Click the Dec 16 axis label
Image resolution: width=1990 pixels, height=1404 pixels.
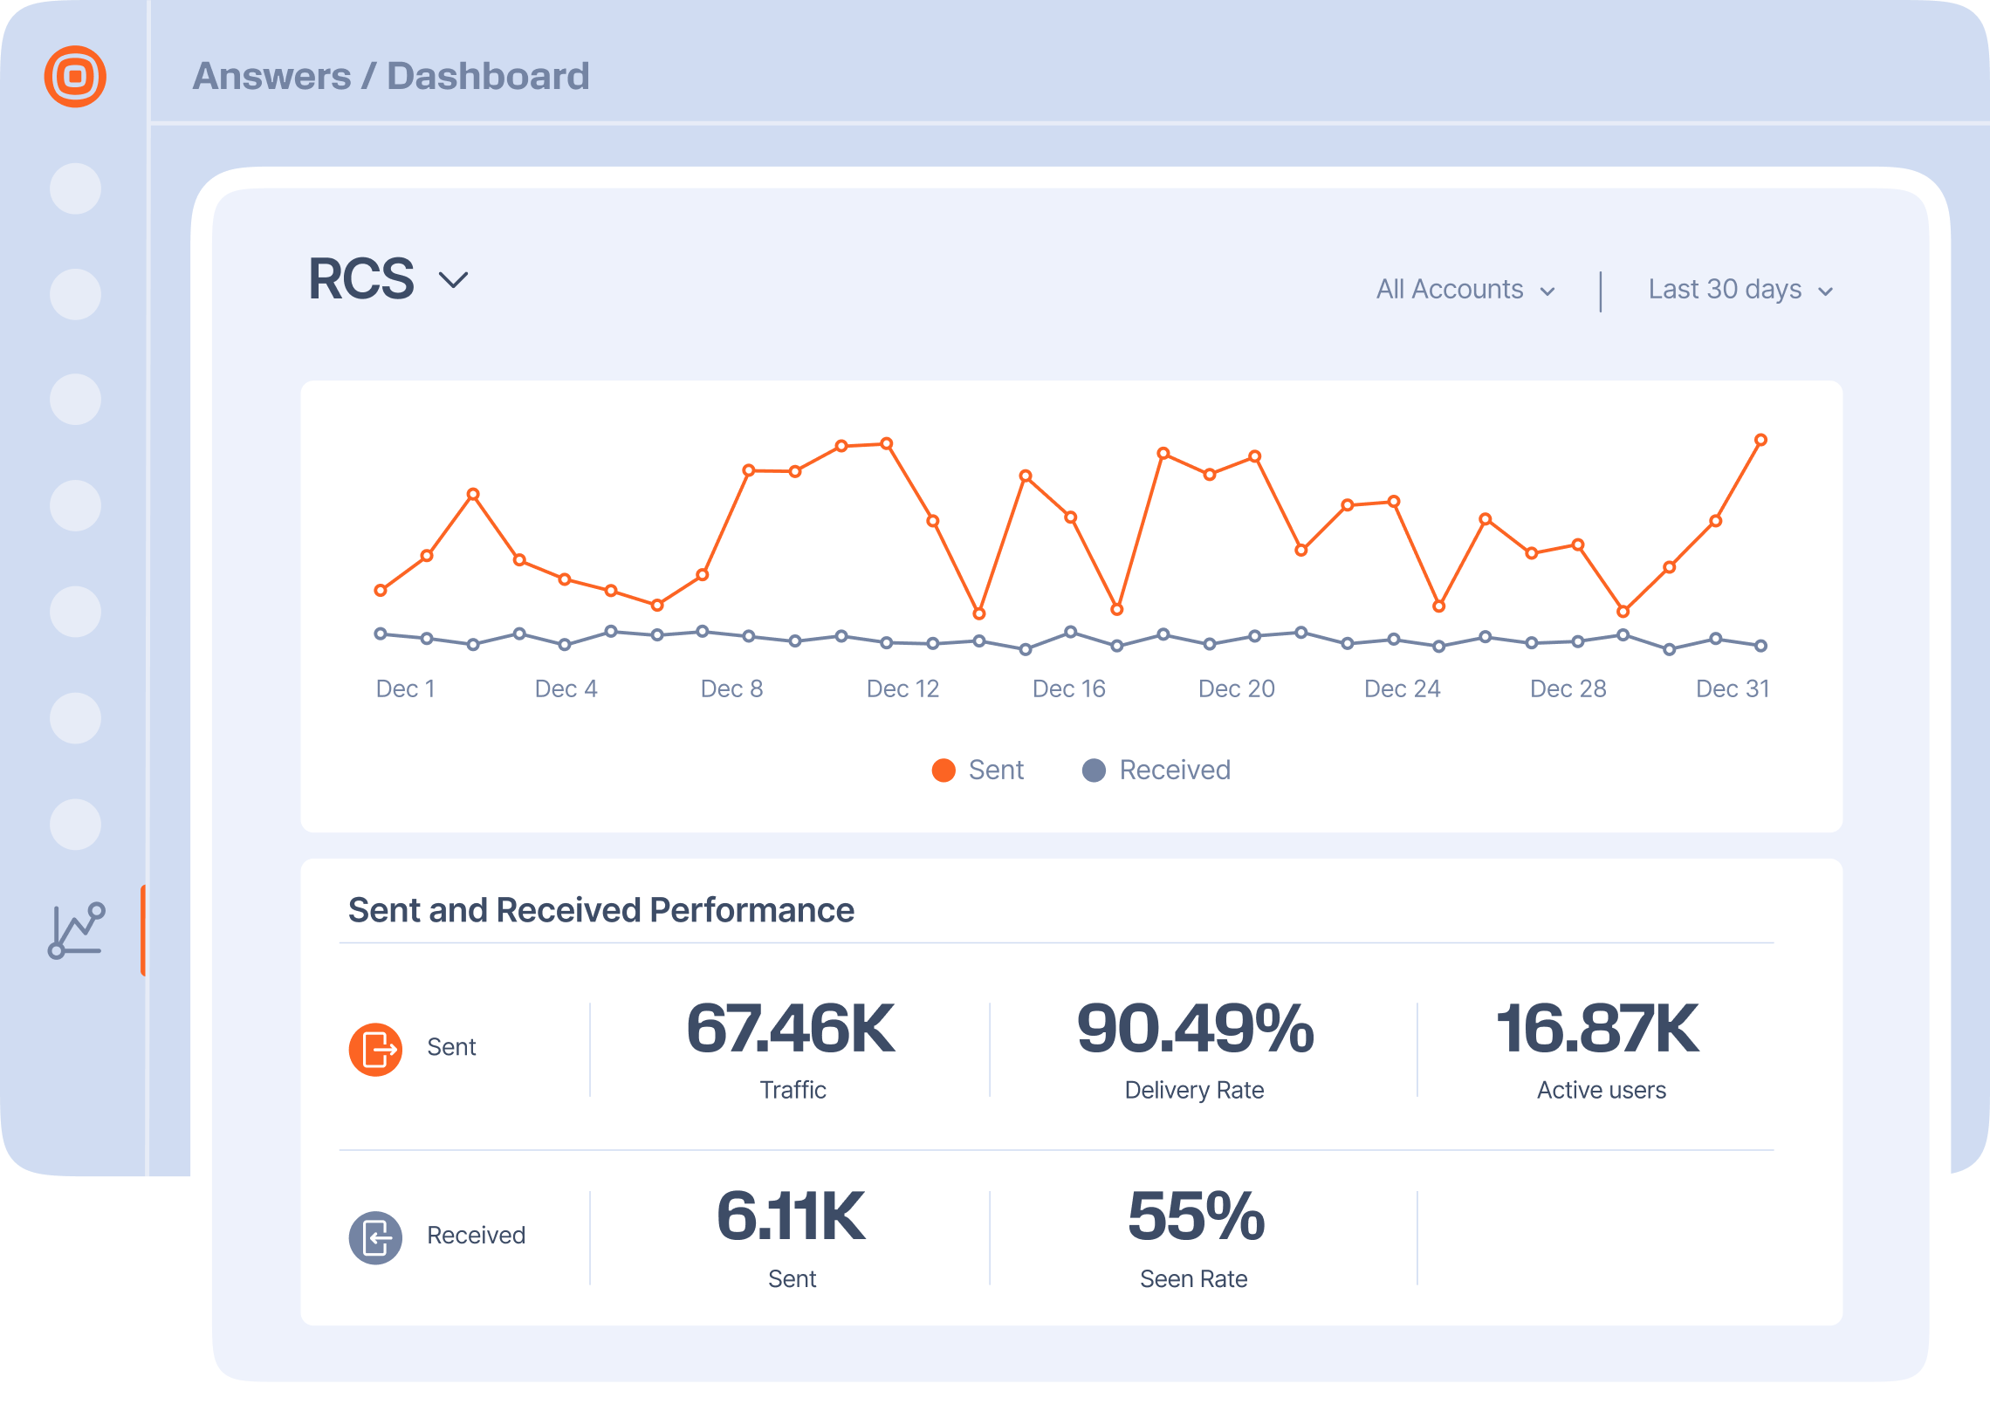(1069, 688)
